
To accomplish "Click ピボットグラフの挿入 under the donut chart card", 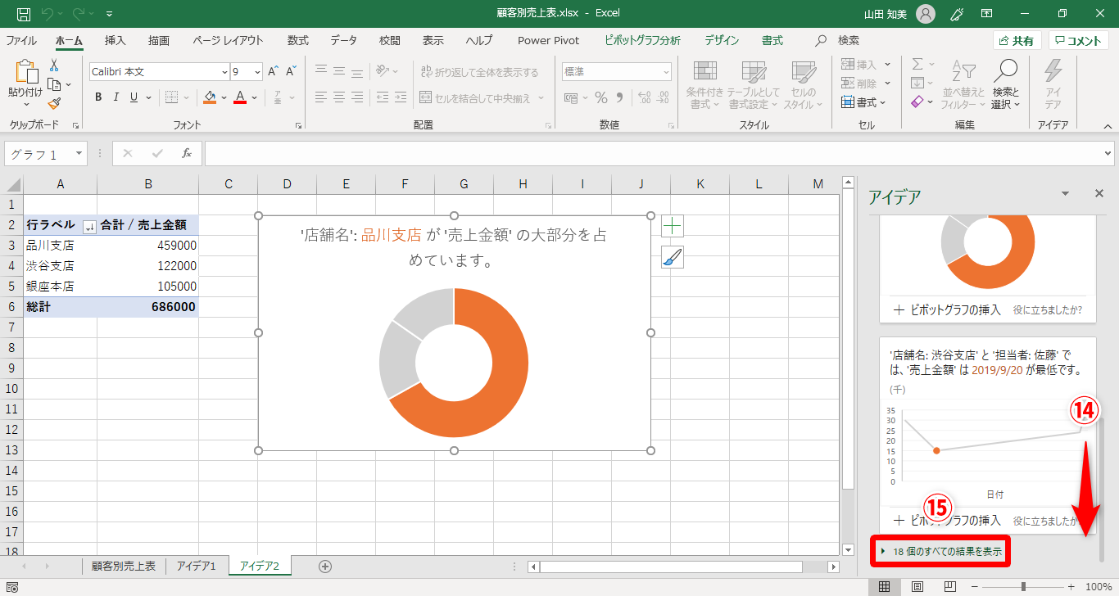I will point(948,309).
